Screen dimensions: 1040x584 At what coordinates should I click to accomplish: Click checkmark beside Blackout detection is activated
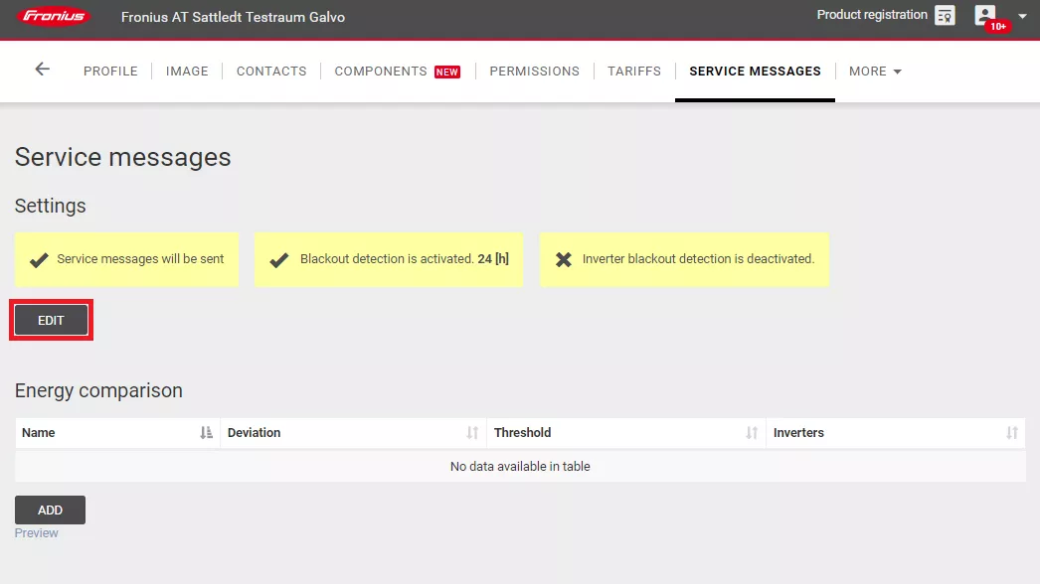pyautogui.click(x=279, y=260)
